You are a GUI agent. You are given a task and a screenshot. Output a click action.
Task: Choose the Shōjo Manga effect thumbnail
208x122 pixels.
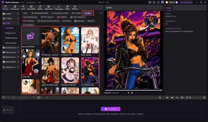(x=90, y=40)
